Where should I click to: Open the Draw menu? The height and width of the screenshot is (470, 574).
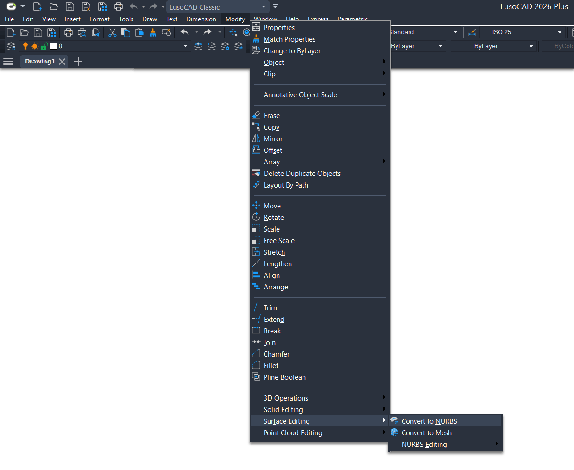click(x=150, y=19)
